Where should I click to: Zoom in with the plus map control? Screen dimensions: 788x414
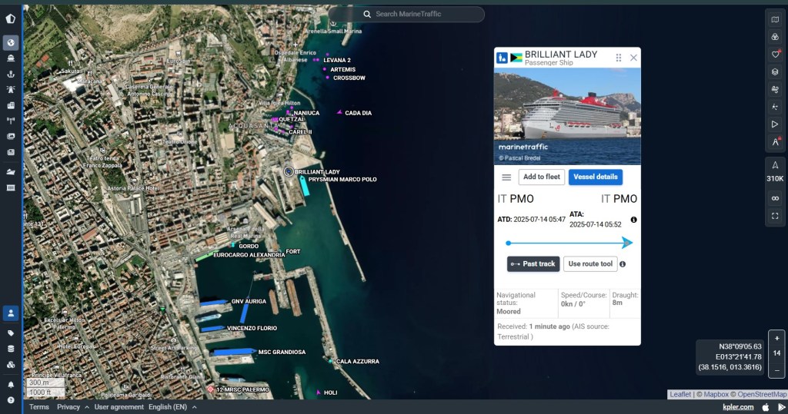tap(776, 339)
